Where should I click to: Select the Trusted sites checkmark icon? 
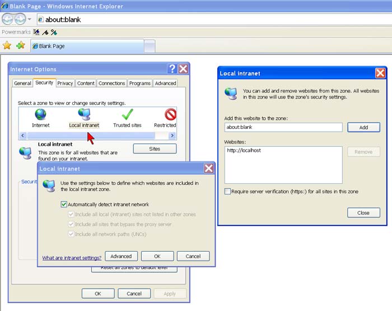click(127, 114)
